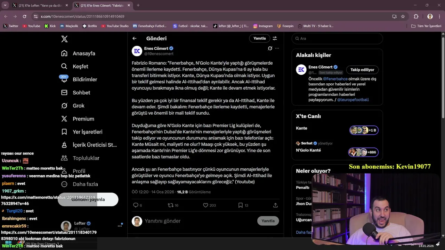
Task: Open Kante live space
Action: tap(337, 130)
